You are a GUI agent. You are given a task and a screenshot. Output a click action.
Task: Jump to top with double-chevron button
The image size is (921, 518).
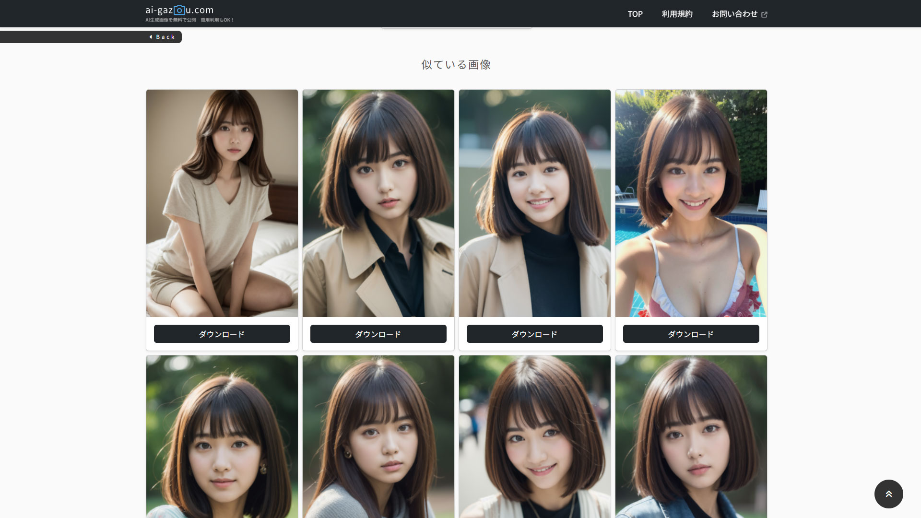888,494
